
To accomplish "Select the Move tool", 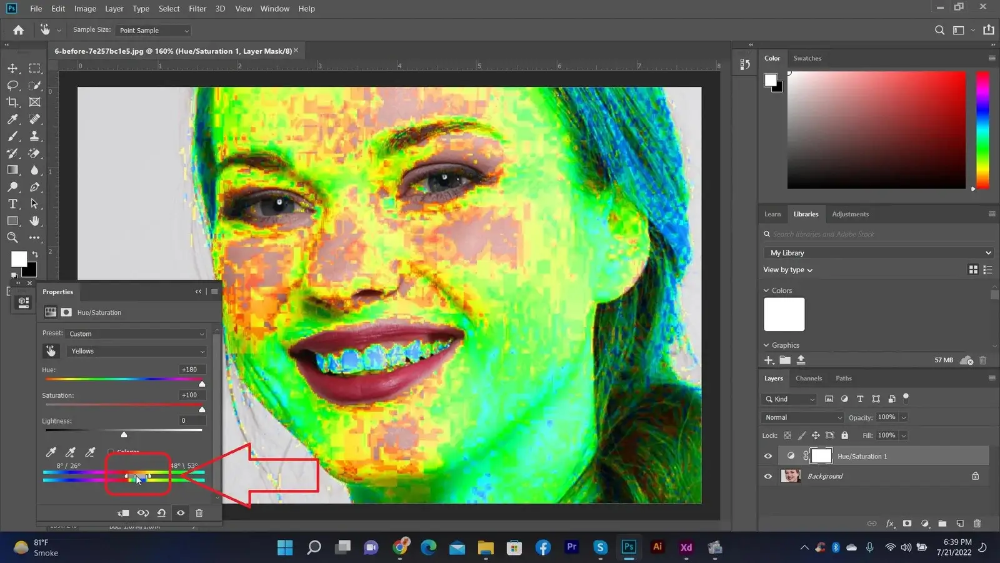I will [12, 68].
